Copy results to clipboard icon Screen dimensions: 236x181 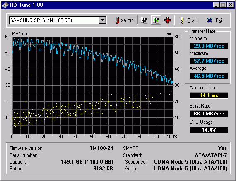point(144,20)
